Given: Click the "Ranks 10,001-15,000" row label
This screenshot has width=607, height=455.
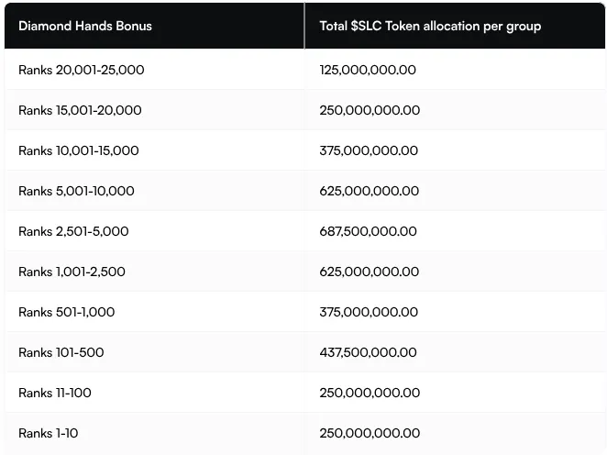Looking at the screenshot, I should (x=78, y=150).
